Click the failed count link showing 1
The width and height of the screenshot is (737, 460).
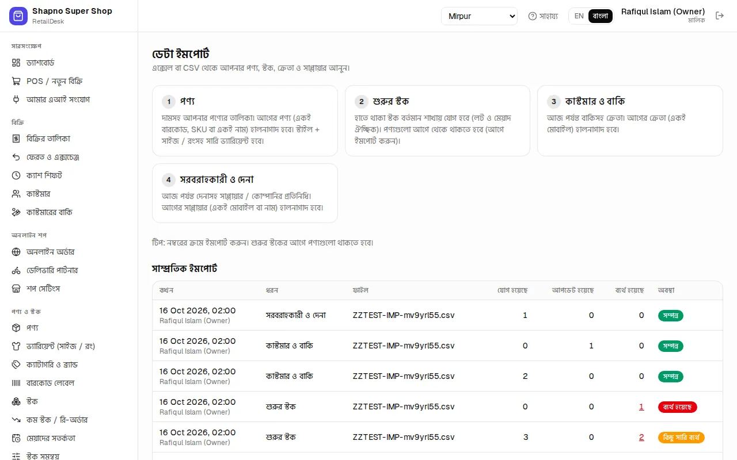(641, 407)
